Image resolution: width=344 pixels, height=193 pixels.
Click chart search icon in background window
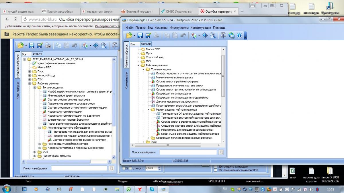point(85,45)
